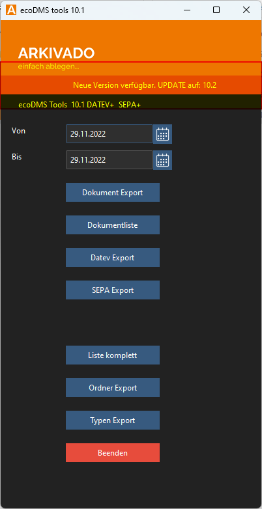The image size is (262, 509).
Task: Run the Datev Export
Action: pyautogui.click(x=113, y=257)
